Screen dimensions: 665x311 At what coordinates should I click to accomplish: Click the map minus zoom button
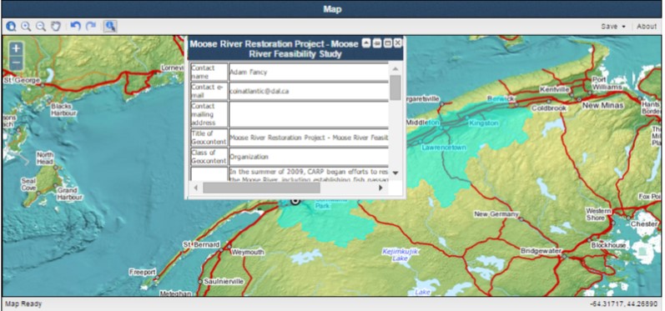(x=16, y=63)
